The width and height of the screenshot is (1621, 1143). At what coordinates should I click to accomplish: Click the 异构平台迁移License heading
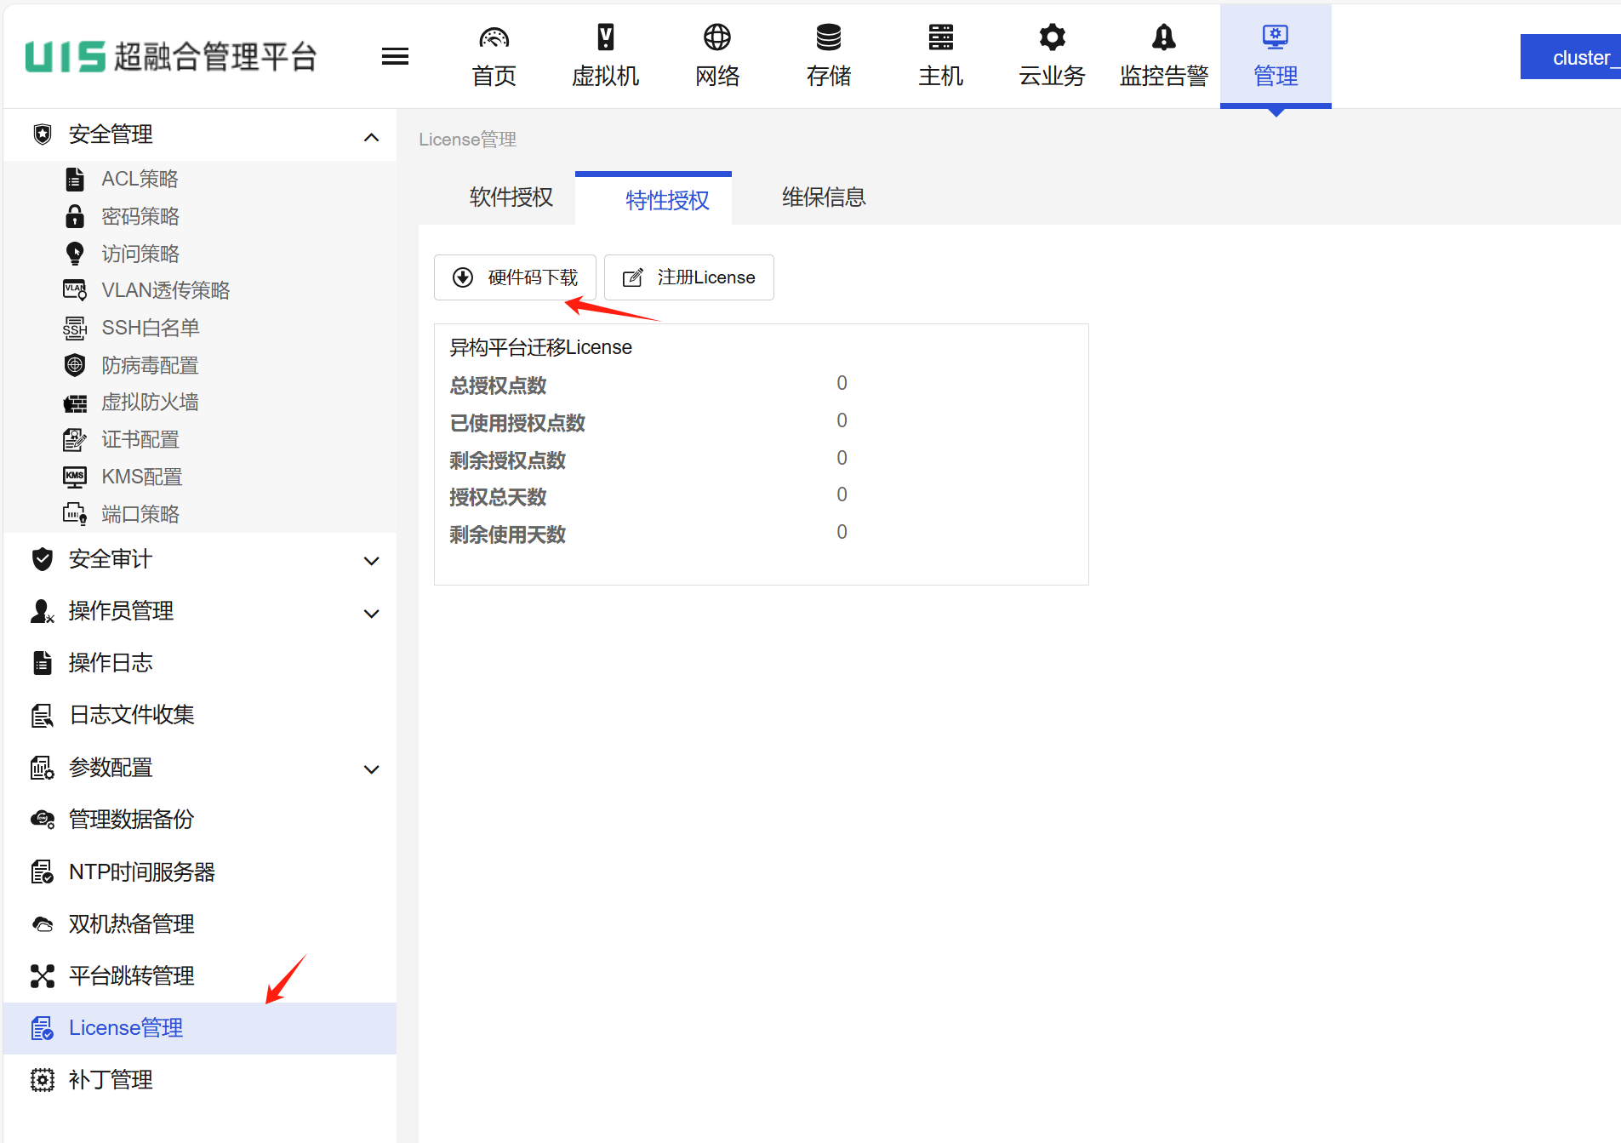[540, 347]
